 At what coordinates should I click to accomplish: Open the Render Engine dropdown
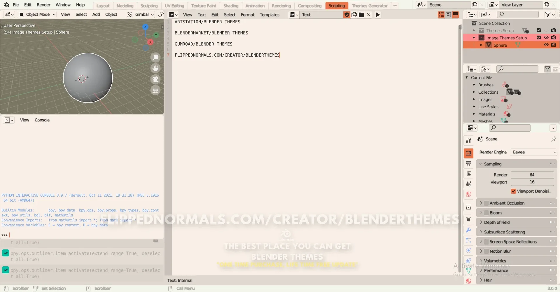pyautogui.click(x=533, y=152)
